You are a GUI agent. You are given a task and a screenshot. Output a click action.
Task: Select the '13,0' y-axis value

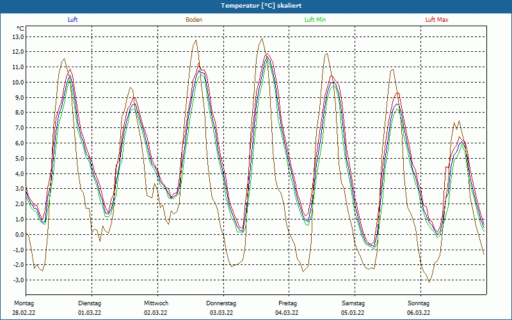point(18,37)
